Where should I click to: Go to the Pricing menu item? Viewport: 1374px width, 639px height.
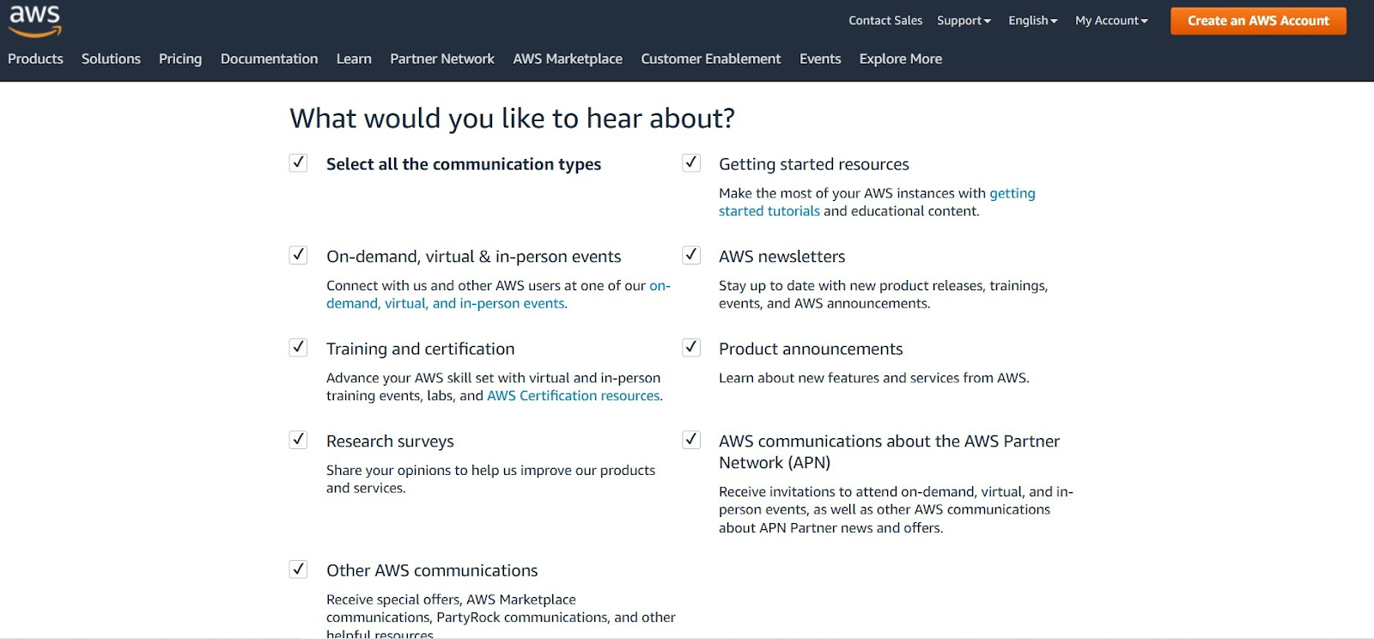click(180, 58)
